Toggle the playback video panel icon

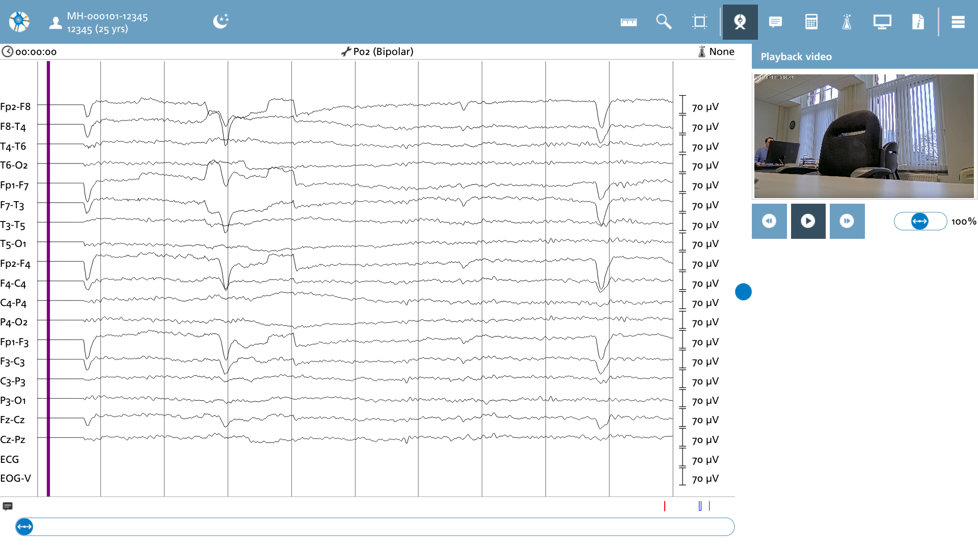(740, 22)
